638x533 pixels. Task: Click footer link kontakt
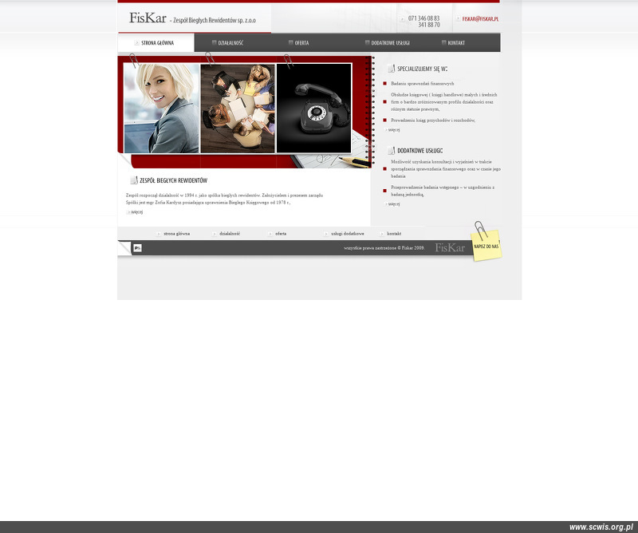point(394,234)
